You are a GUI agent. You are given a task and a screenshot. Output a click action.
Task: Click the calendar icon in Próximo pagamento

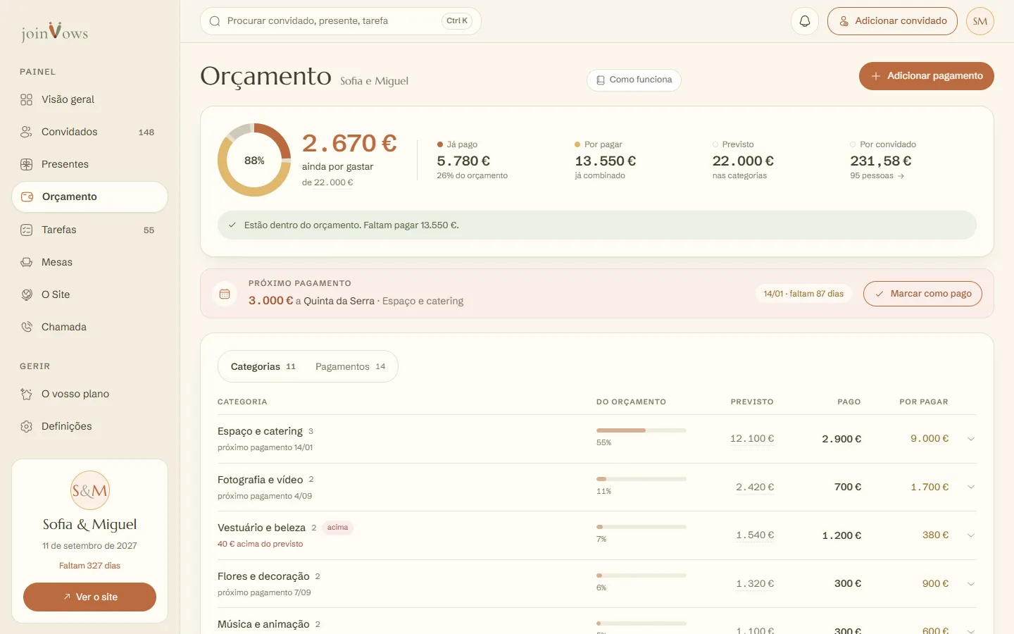coord(225,294)
